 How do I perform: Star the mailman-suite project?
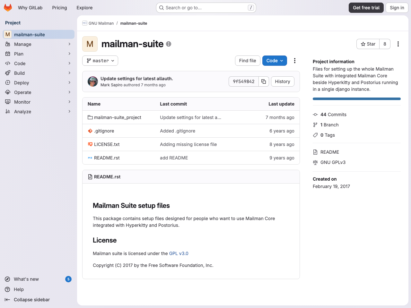click(368, 44)
